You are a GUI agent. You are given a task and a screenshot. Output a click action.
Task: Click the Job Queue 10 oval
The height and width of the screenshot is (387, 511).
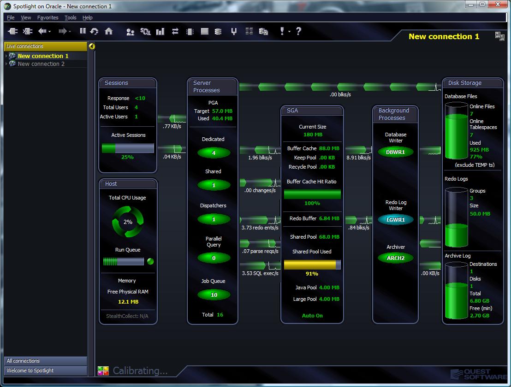pos(214,294)
